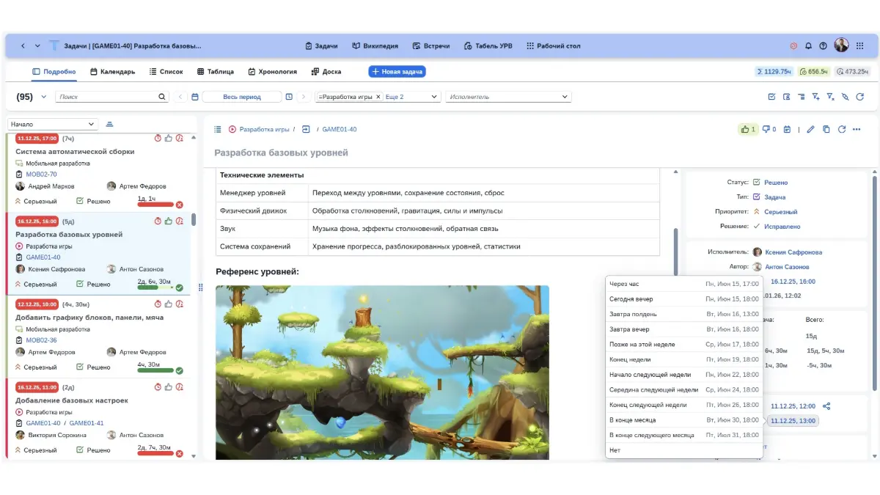Click the progress bar under 2д, 6ч, 30м
The height and width of the screenshot is (495, 880).
pyautogui.click(x=155, y=287)
